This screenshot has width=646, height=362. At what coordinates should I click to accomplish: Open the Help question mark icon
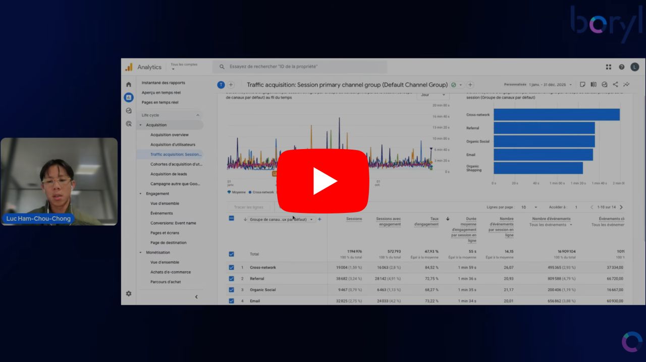(x=622, y=67)
